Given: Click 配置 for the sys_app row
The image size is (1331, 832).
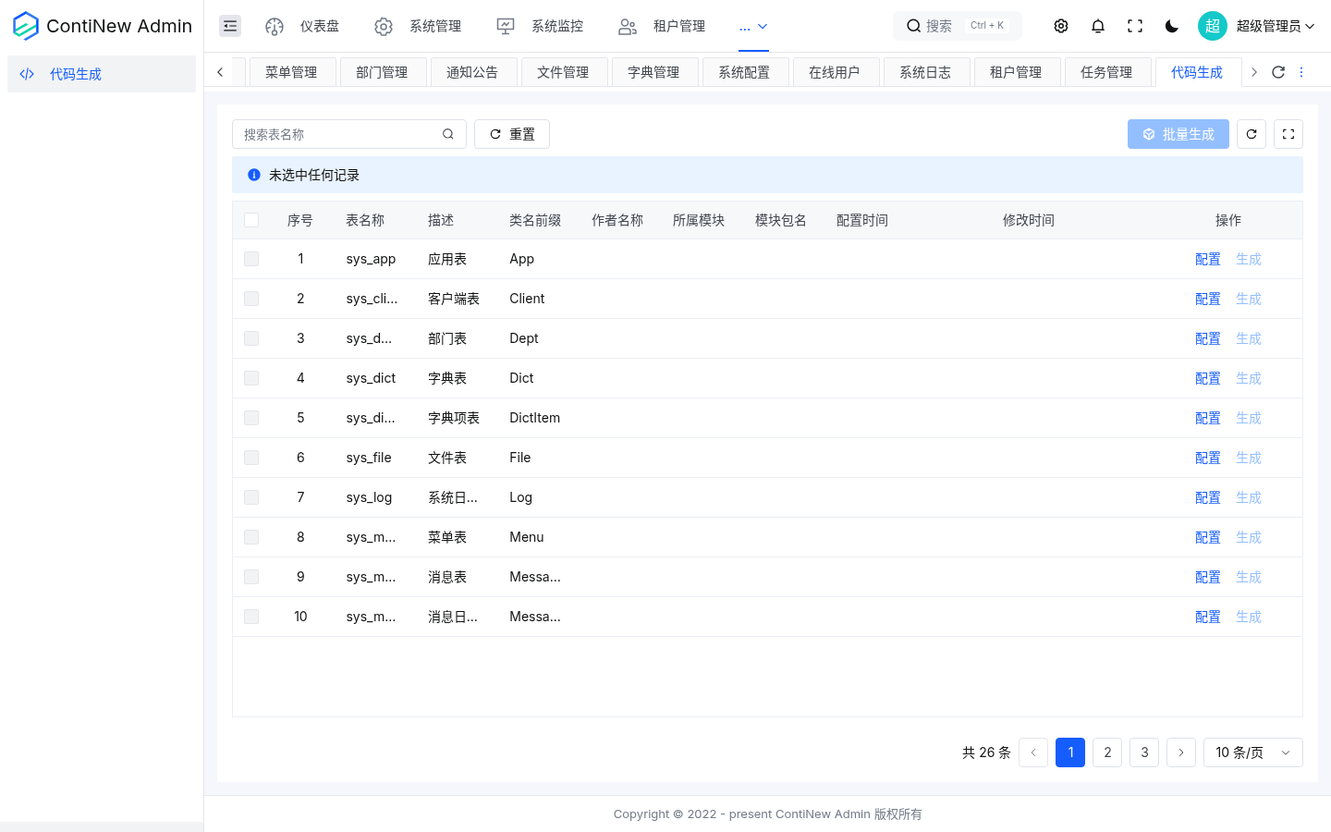Looking at the screenshot, I should (1208, 259).
